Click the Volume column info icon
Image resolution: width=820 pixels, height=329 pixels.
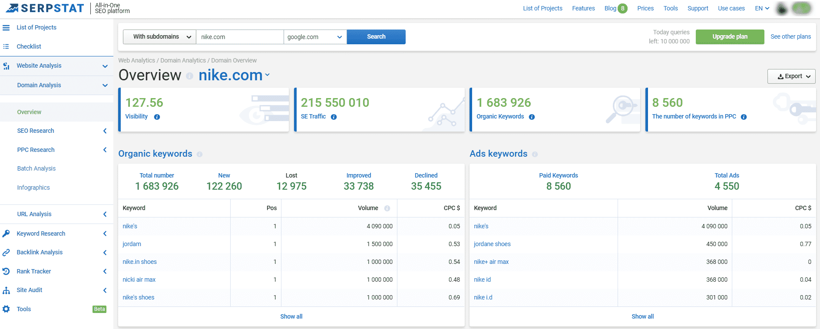tap(387, 208)
